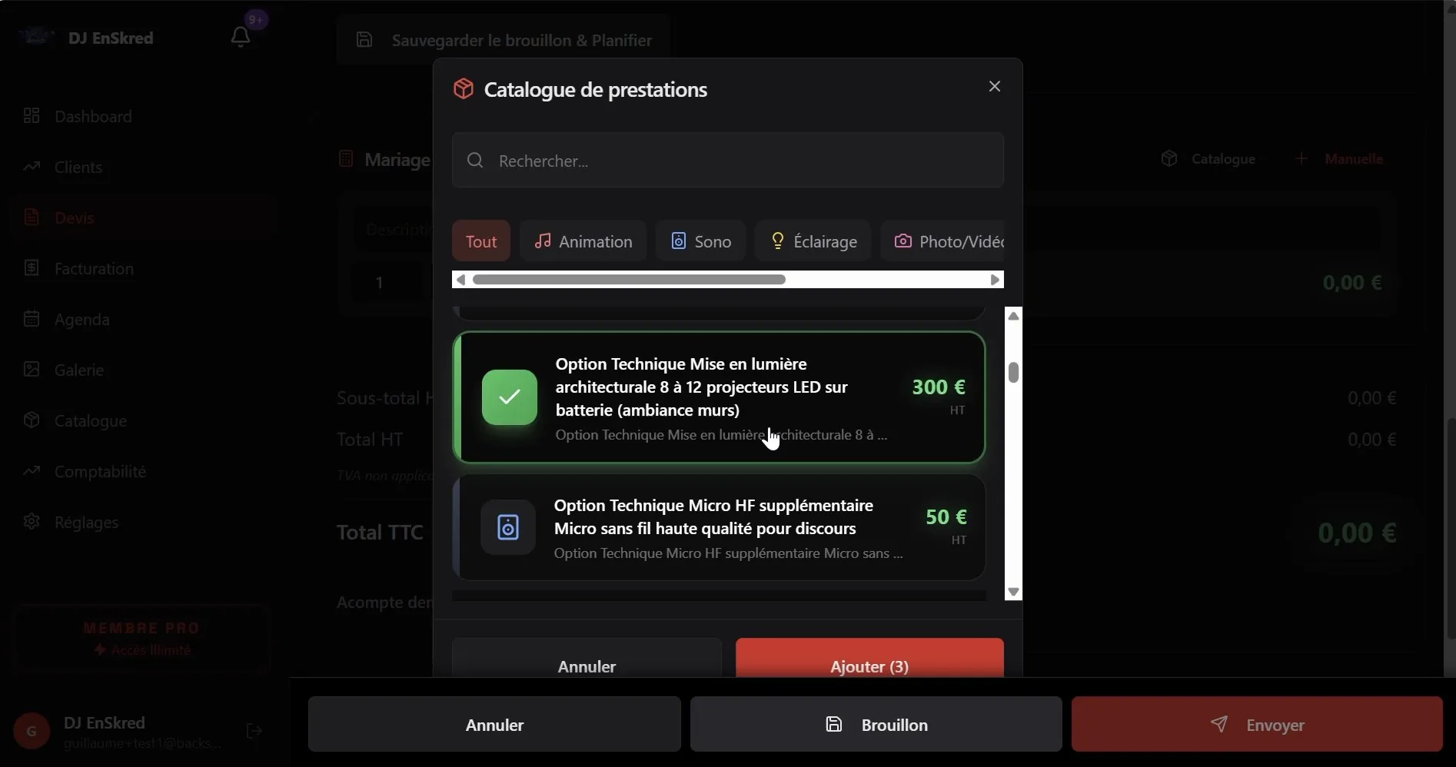Open the Galerie image icon
The width and height of the screenshot is (1456, 767).
click(32, 370)
